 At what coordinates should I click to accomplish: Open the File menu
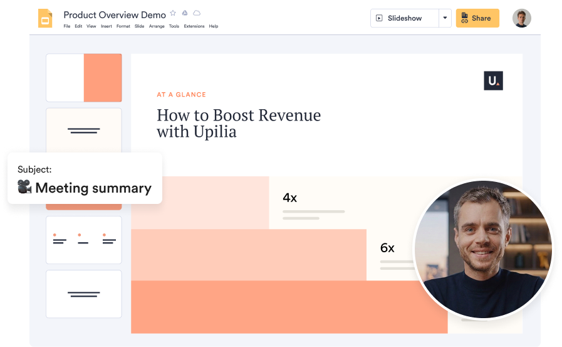click(67, 26)
